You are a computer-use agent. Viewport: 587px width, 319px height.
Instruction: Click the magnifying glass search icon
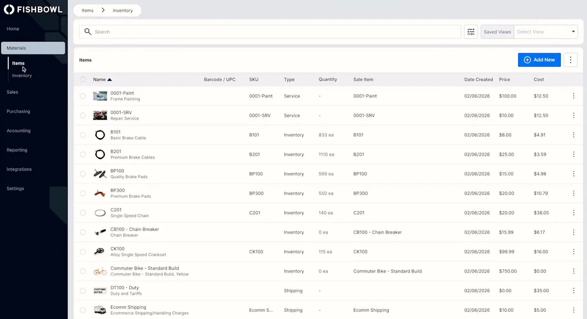click(x=88, y=32)
